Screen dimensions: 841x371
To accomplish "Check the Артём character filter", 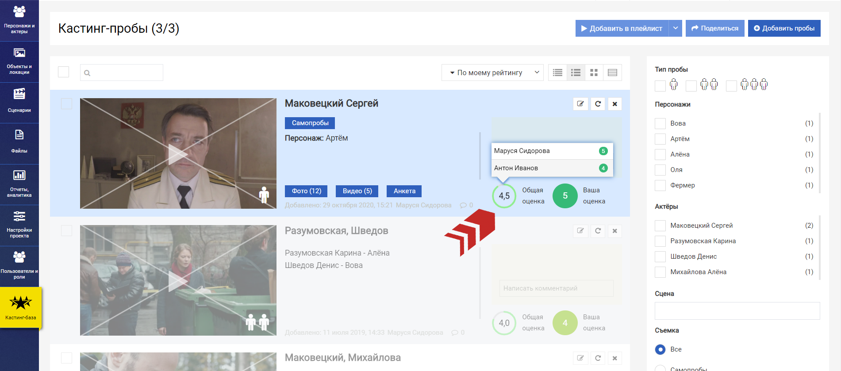I will 660,139.
